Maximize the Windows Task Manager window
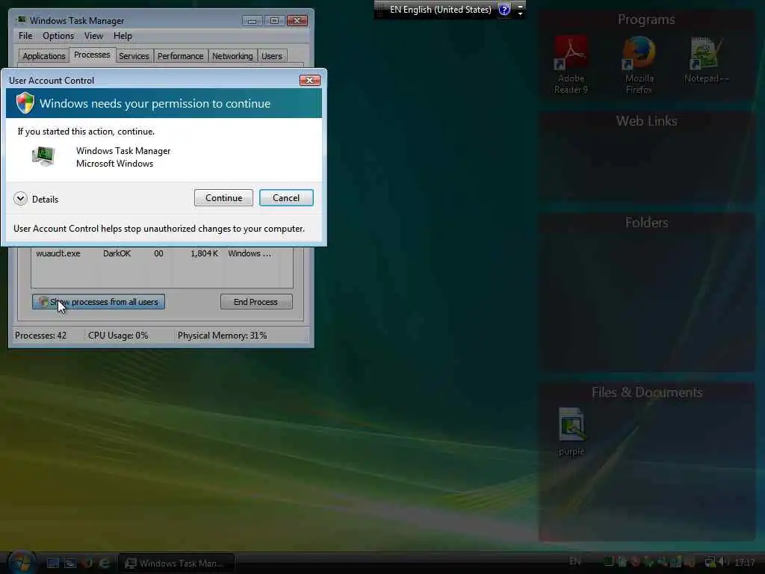The width and height of the screenshot is (765, 574). point(274,20)
